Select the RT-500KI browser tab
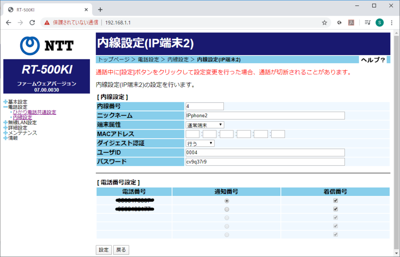The height and width of the screenshot is (257, 400). tap(47, 10)
